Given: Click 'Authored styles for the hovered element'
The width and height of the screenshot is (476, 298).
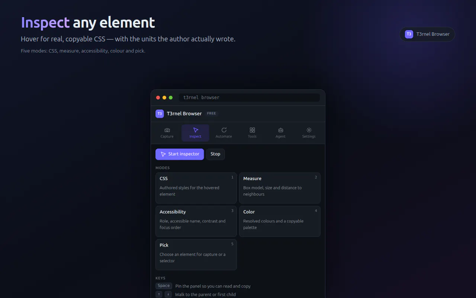Looking at the screenshot, I should 189,191.
